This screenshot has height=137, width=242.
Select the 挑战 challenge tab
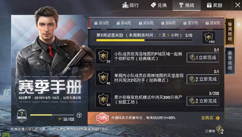187,5
